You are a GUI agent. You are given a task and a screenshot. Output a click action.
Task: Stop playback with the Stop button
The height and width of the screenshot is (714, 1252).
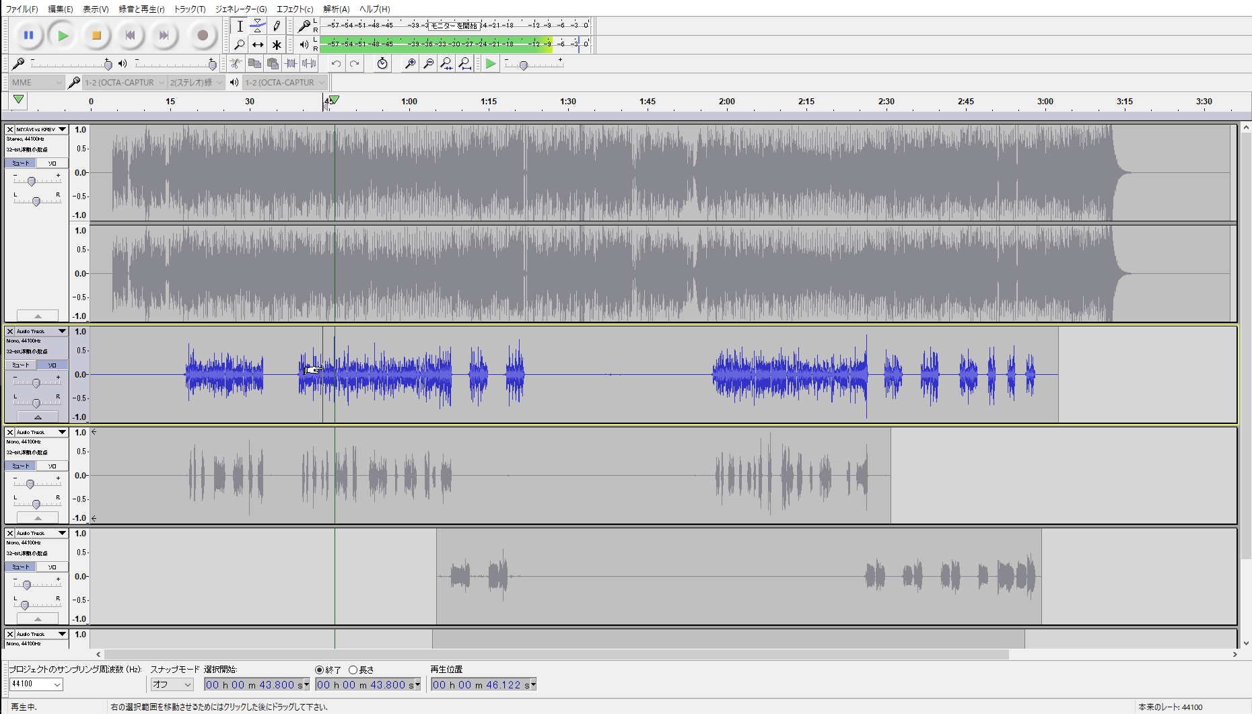coord(96,35)
